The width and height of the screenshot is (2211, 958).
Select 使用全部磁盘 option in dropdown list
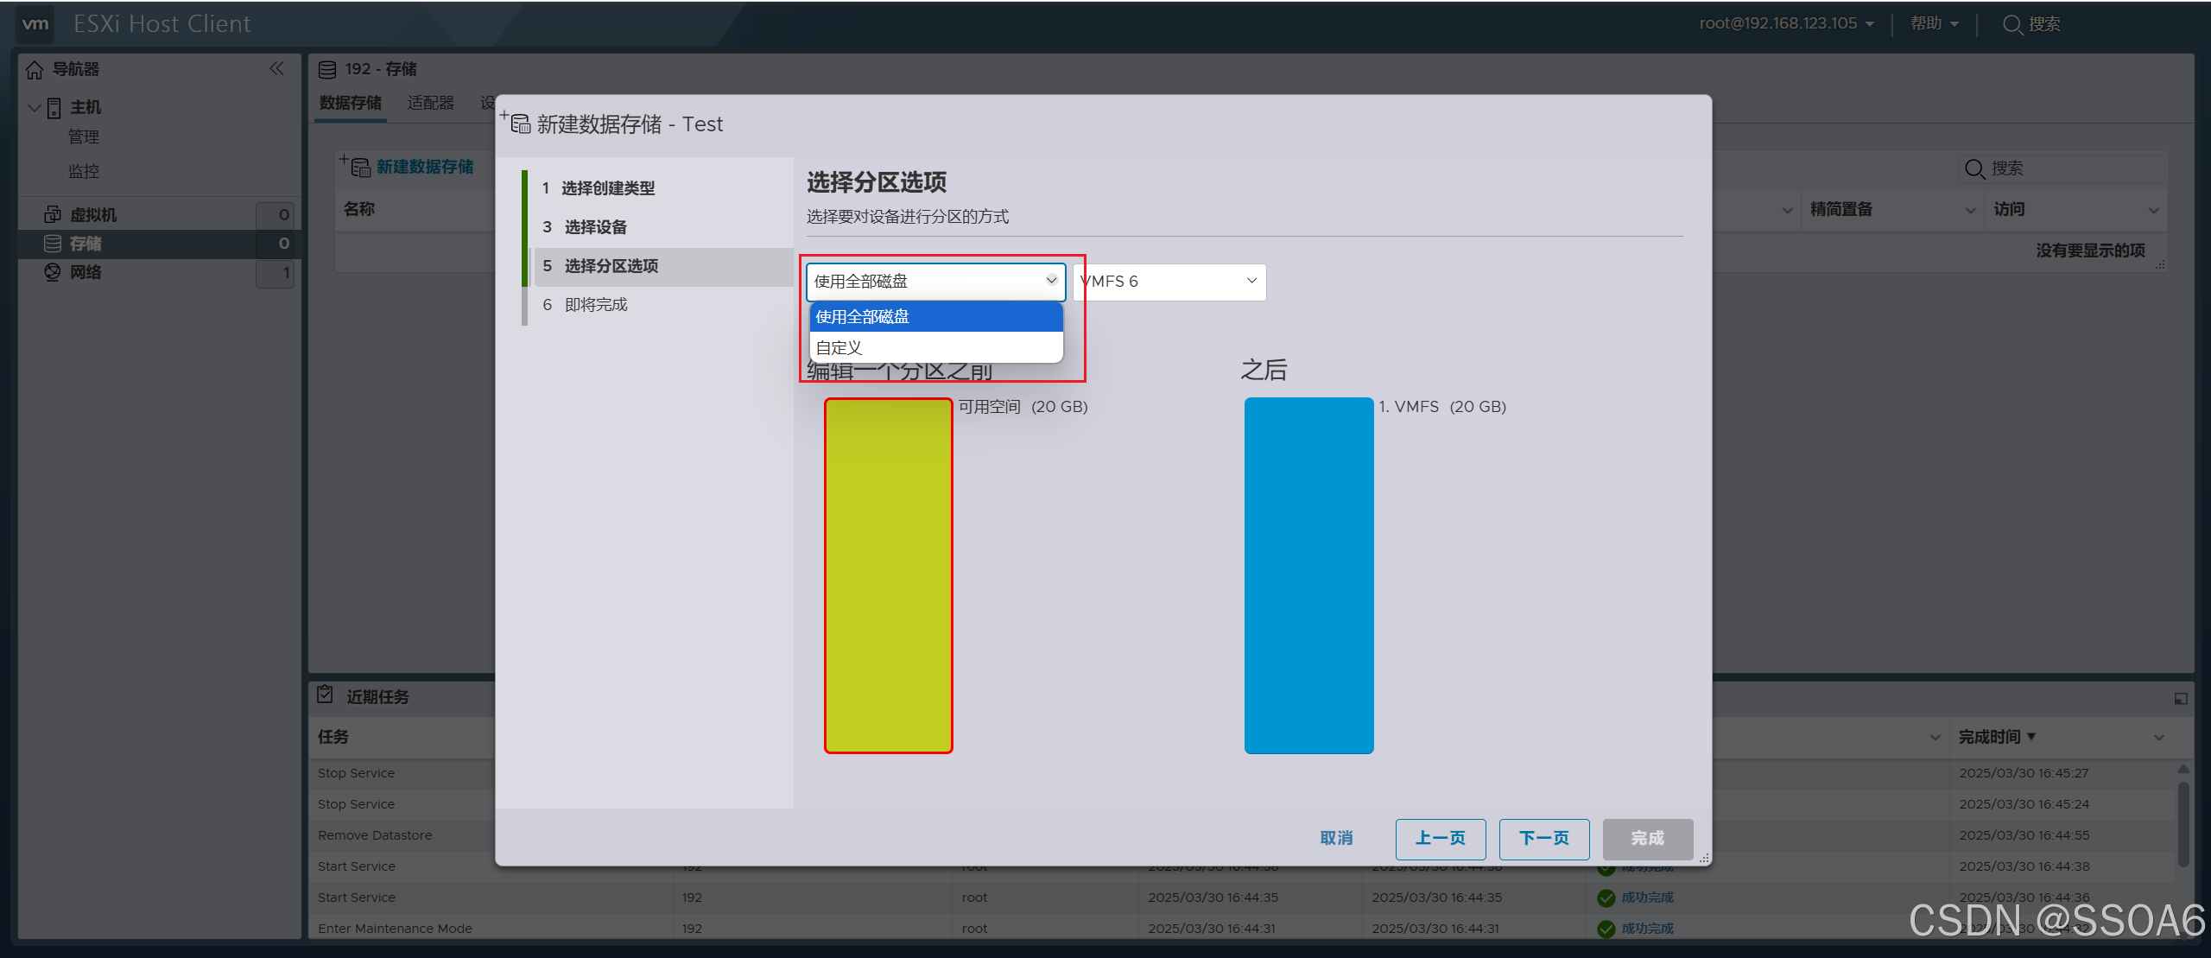coord(935,317)
